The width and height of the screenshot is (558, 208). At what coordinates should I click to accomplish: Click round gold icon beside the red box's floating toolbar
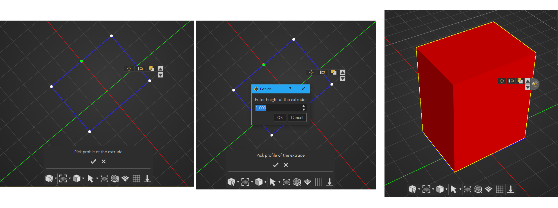pos(535,84)
